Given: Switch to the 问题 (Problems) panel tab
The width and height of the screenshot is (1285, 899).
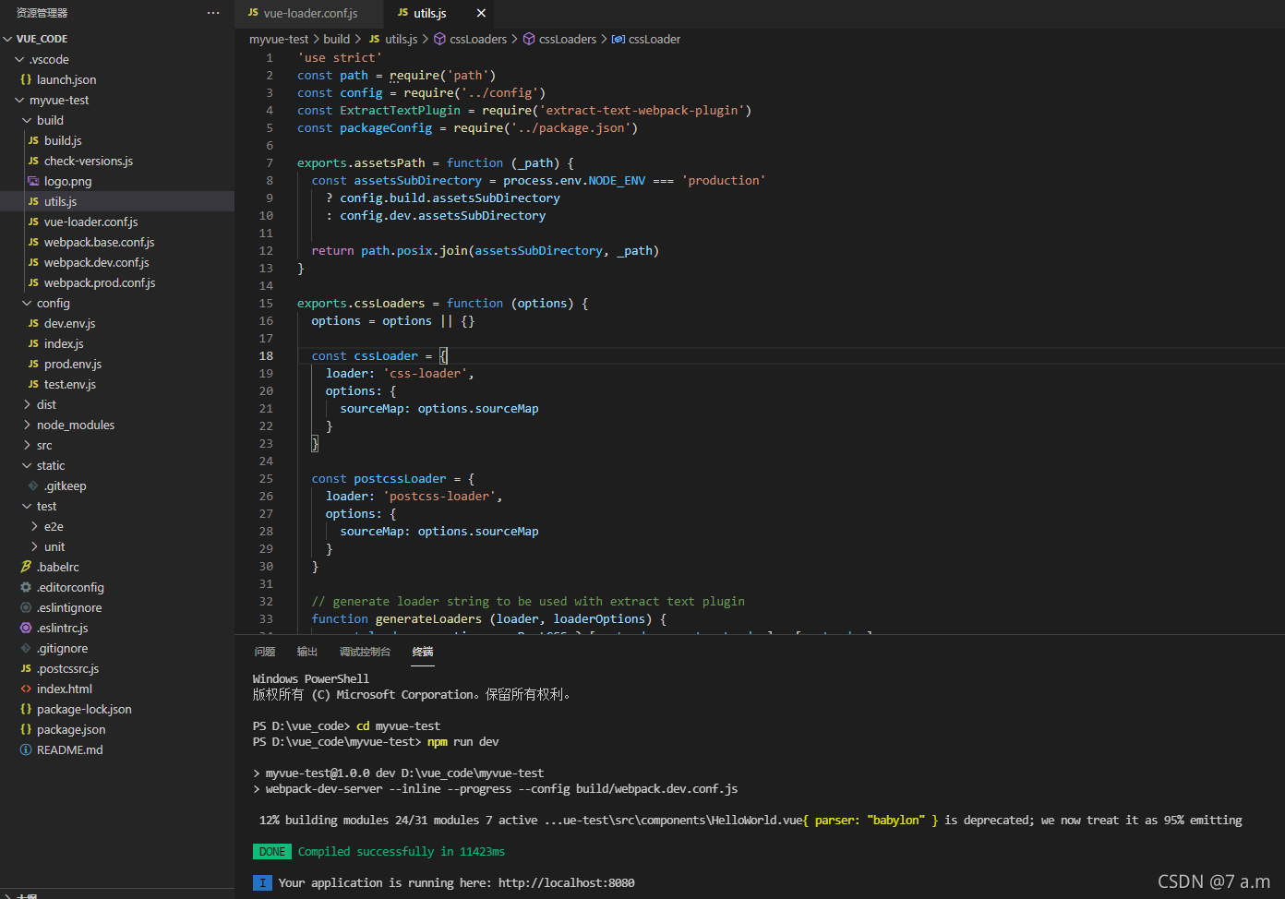Looking at the screenshot, I should pos(265,652).
